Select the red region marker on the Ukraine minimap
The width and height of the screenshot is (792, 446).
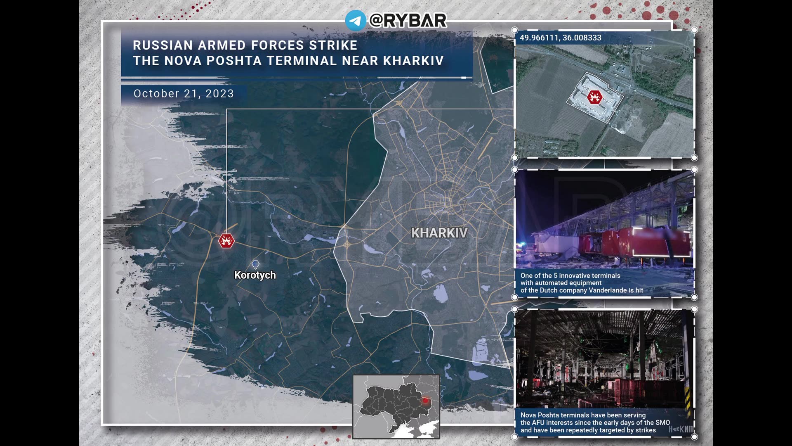click(425, 399)
